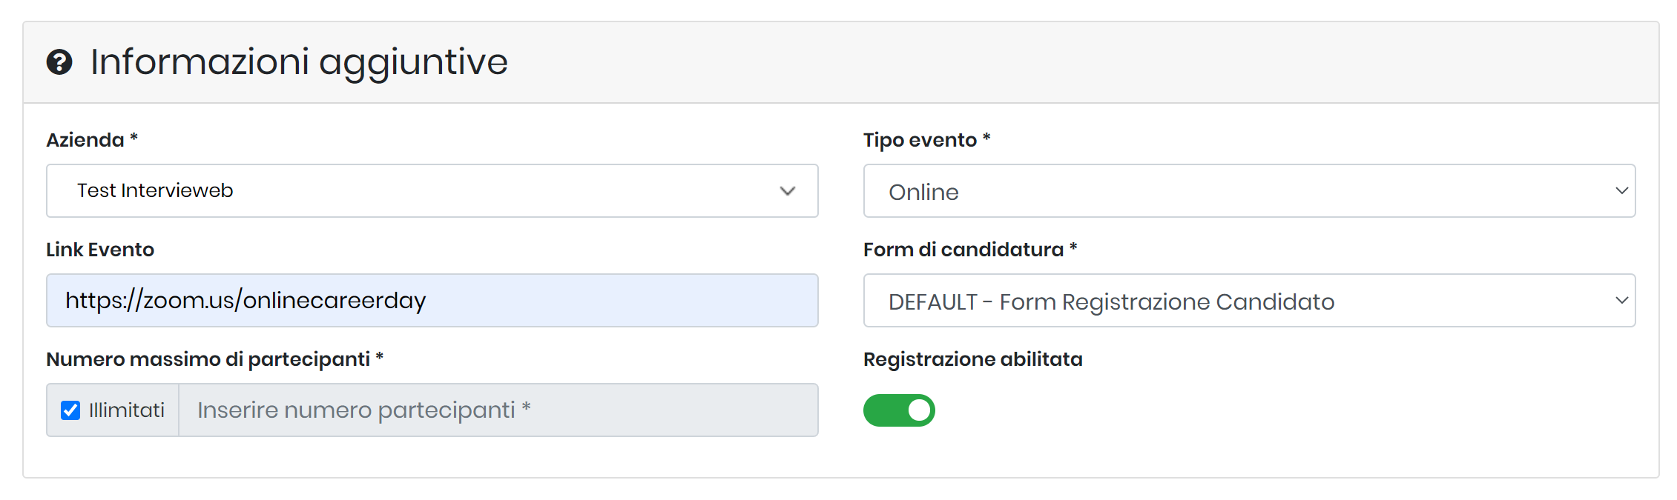Click the question mark help icon
This screenshot has height=500, width=1677.
point(59,62)
